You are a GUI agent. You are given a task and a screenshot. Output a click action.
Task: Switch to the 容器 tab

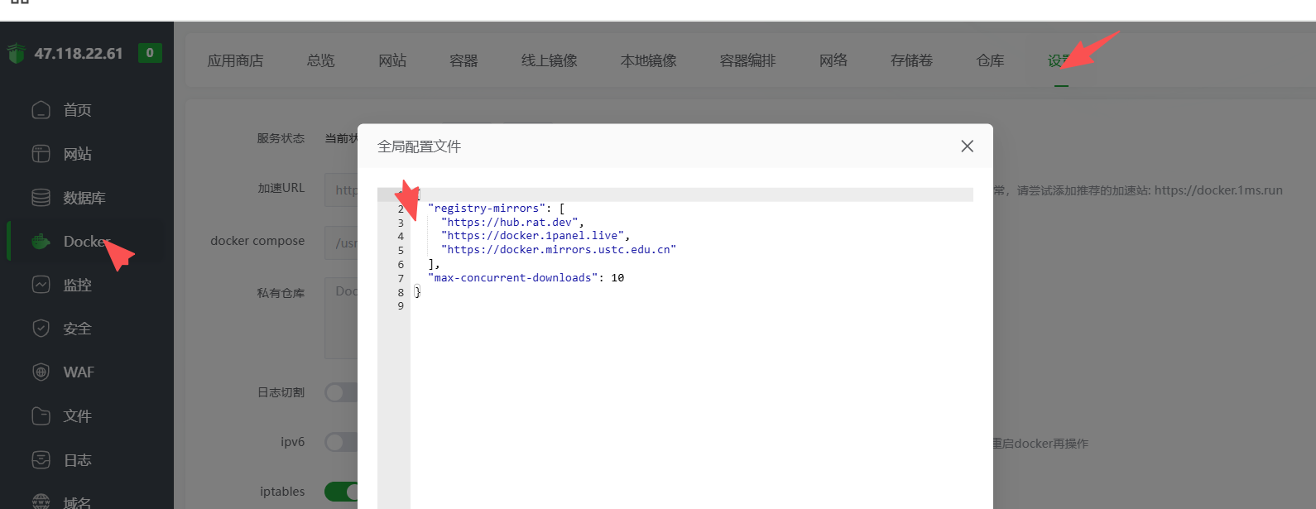(x=463, y=60)
